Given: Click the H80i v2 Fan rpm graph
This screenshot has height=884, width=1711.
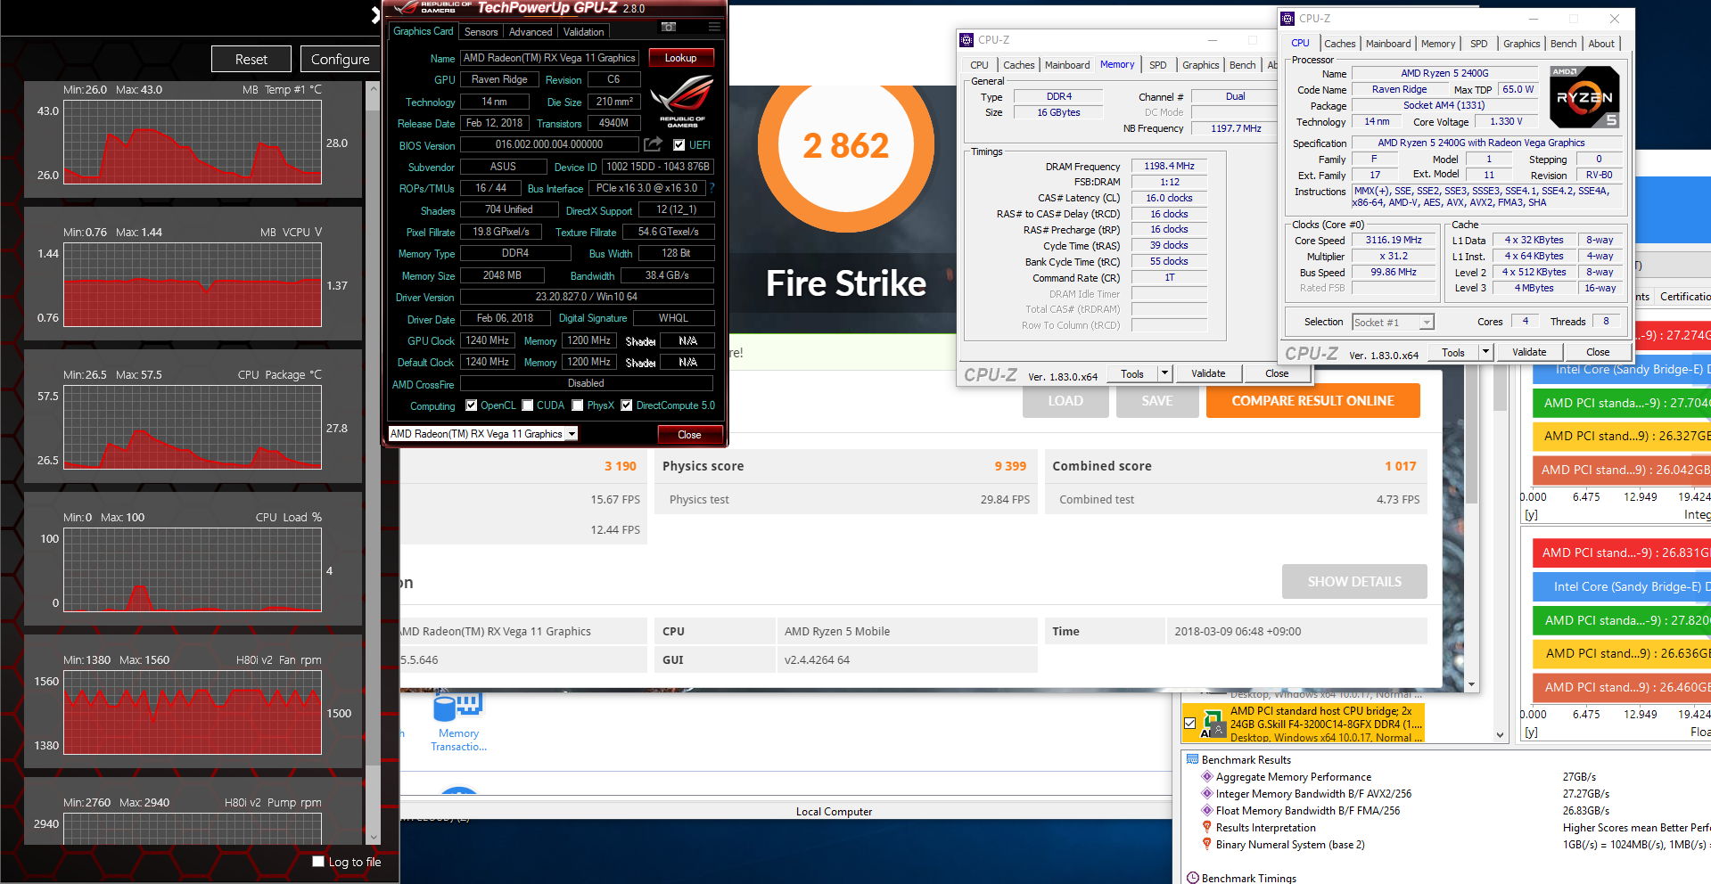Looking at the screenshot, I should click(x=193, y=712).
